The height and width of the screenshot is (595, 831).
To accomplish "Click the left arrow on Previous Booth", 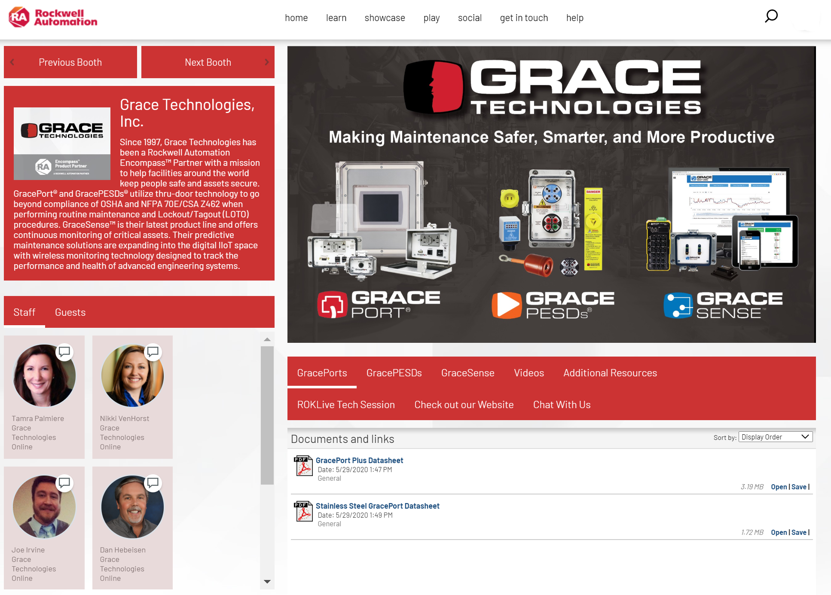I will click(12, 62).
